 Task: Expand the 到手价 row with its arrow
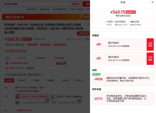pyautogui.click(x=65, y=68)
